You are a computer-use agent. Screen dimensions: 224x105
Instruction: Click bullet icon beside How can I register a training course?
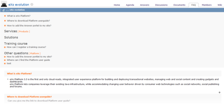pos(5,47)
